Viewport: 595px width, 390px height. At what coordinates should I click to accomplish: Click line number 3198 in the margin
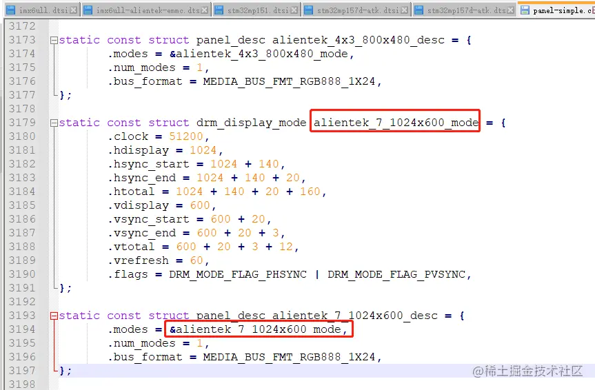pos(22,384)
